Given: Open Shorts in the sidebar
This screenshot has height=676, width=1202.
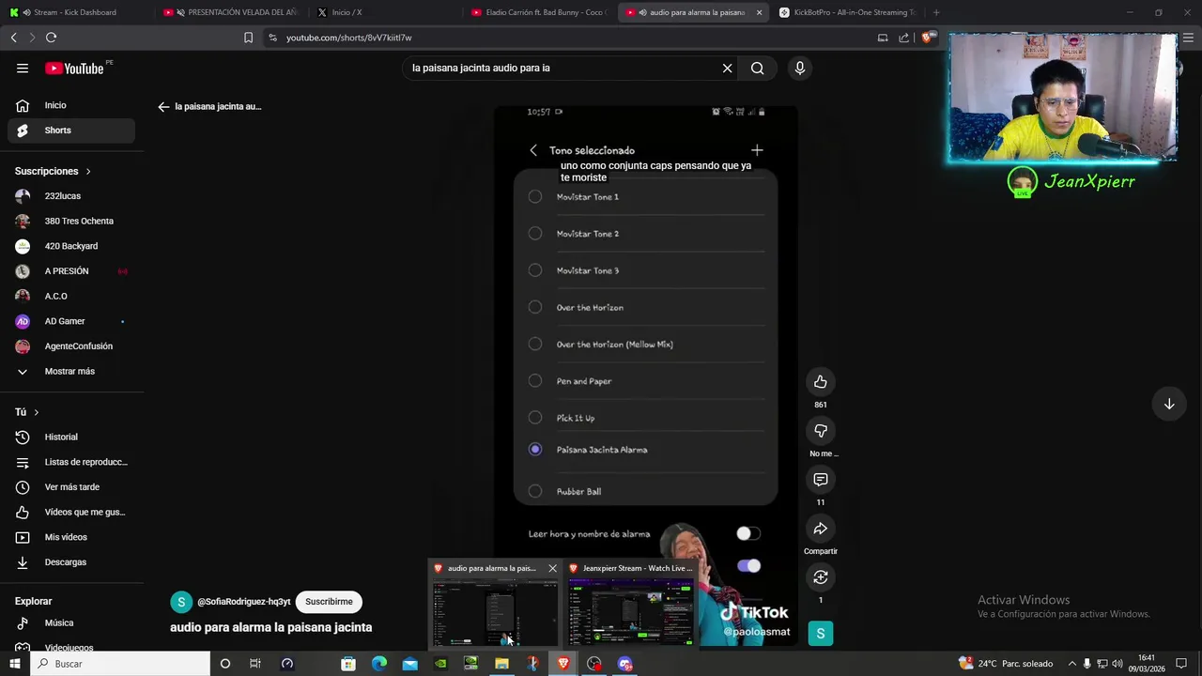Looking at the screenshot, I should click(71, 131).
